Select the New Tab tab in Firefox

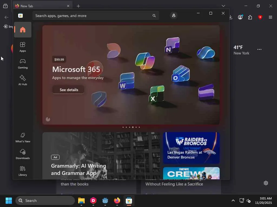pos(42,6)
